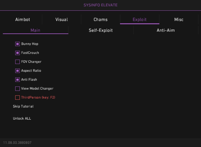
Task: Click the SYSINFO ELEVATE window title
Action: [100, 5]
